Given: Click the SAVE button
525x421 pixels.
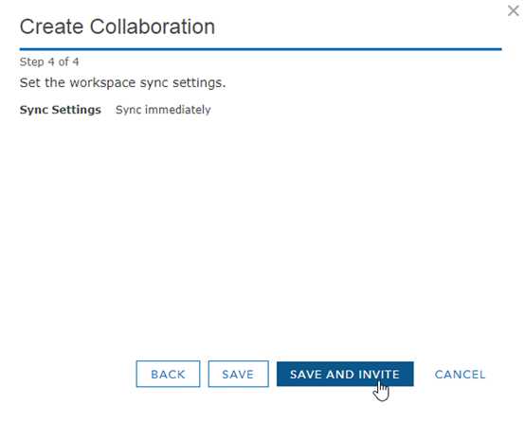Looking at the screenshot, I should pyautogui.click(x=238, y=374).
